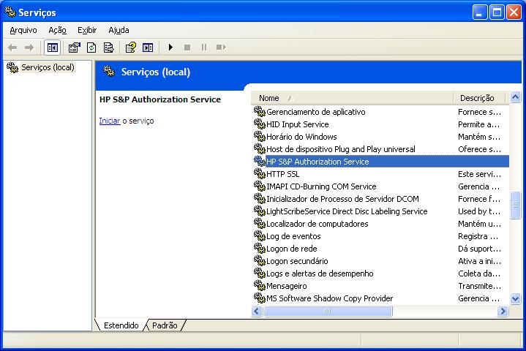Open the Help toolbar icon
Screen dimensions: 526x351
point(130,48)
